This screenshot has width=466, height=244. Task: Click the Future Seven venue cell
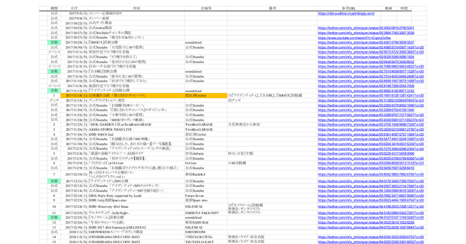click(206, 196)
